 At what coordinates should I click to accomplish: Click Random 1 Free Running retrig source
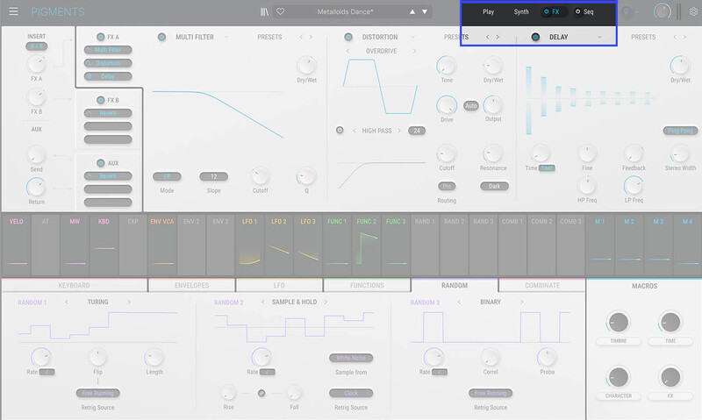pos(98,393)
